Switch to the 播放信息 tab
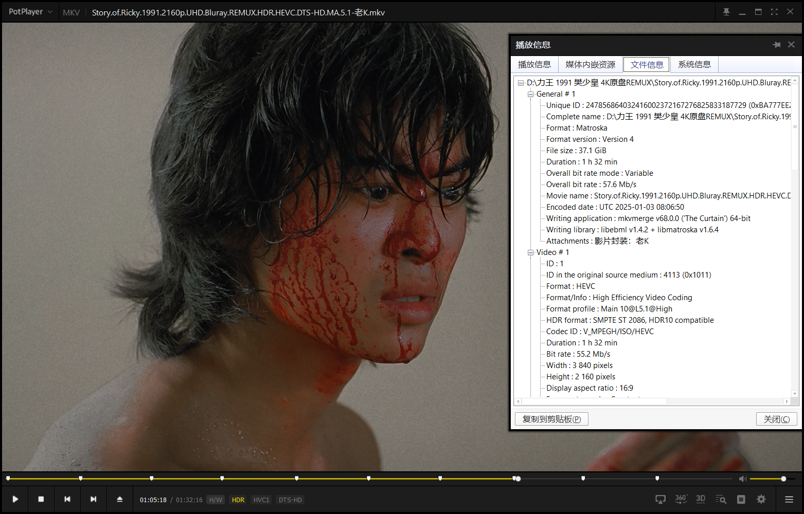804x514 pixels. (534, 65)
